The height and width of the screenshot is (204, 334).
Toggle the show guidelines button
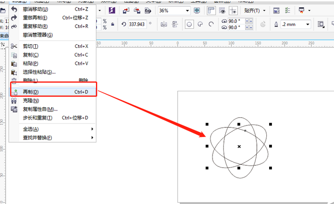(x=233, y=10)
